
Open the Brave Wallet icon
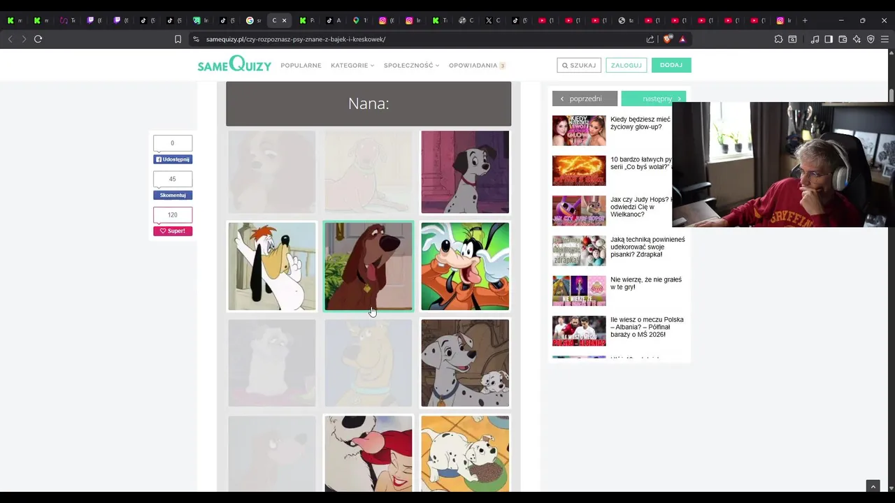pyautogui.click(x=843, y=39)
